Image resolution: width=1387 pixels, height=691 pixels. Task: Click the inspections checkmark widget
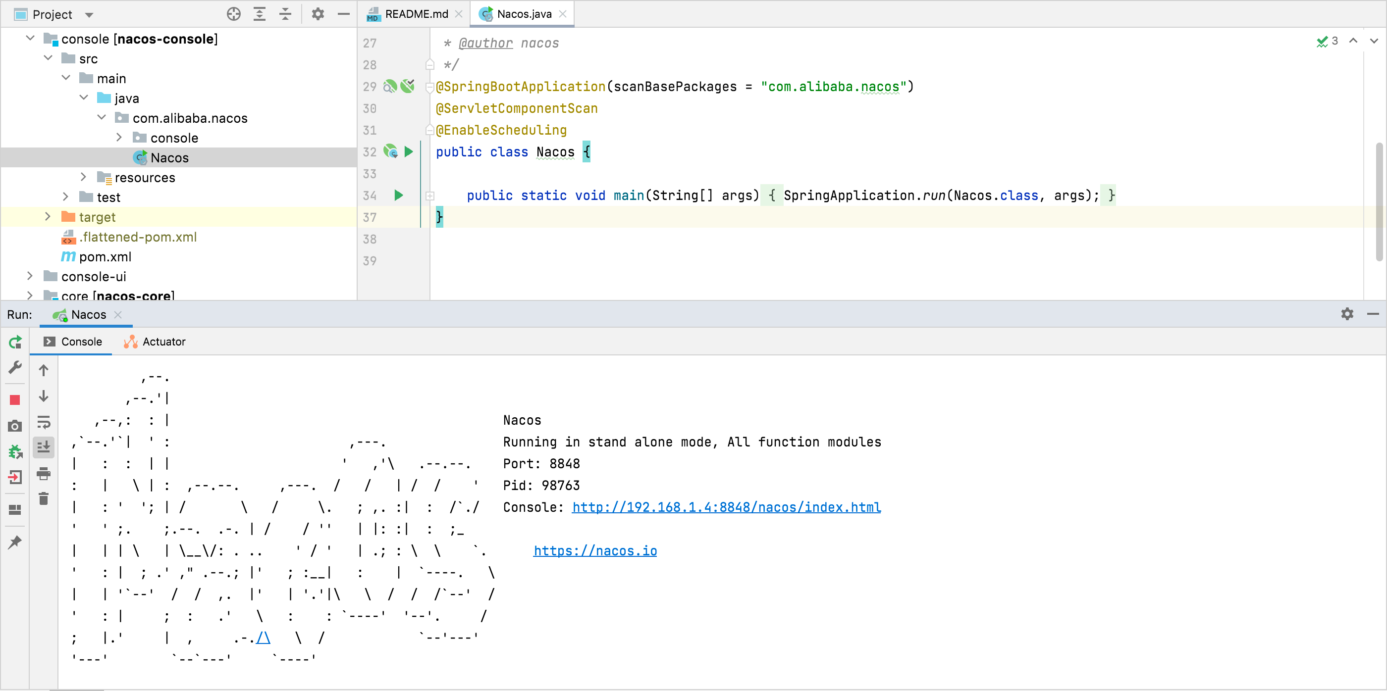tap(1327, 41)
